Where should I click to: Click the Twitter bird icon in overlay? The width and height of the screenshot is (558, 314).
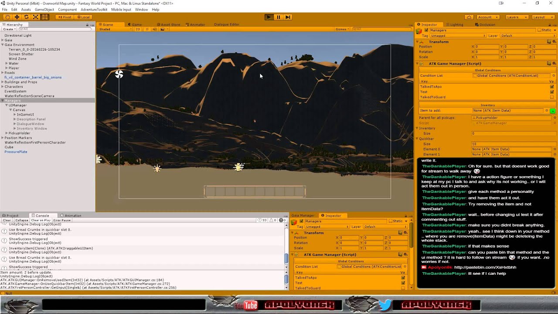(385, 304)
